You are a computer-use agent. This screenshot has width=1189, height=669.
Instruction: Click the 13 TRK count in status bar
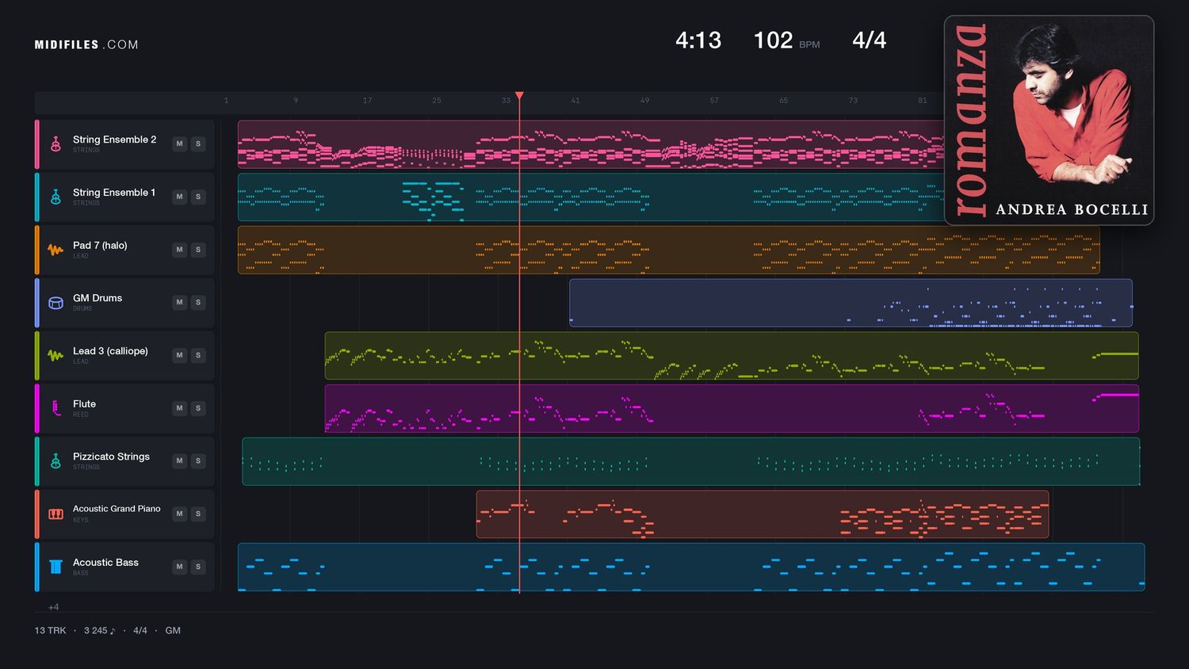pos(50,631)
